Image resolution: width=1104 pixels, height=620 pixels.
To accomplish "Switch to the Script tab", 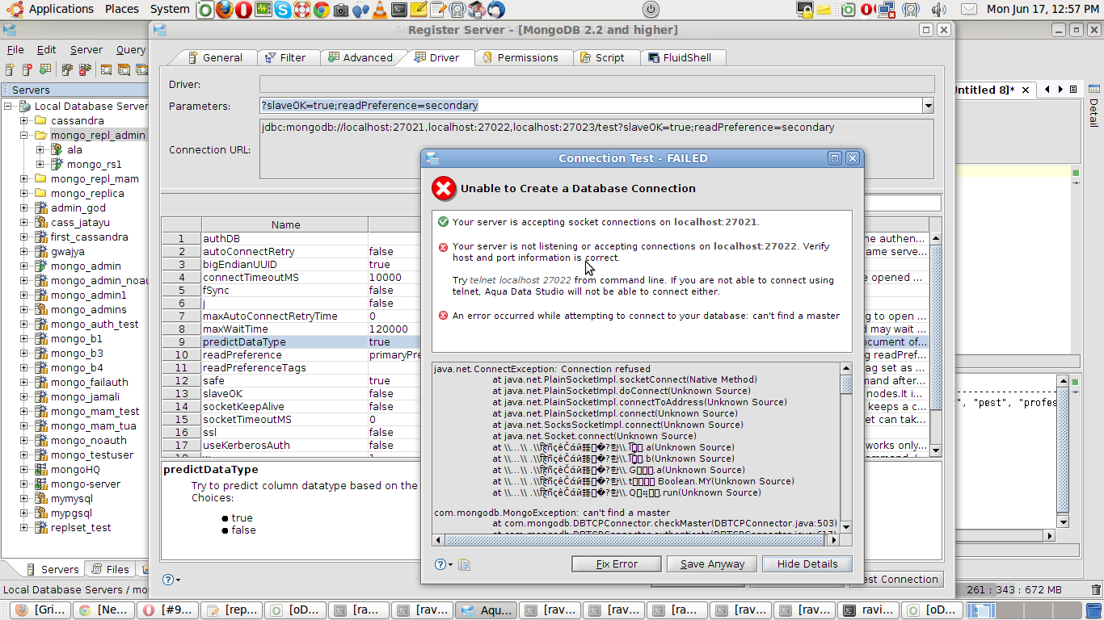I will click(602, 57).
